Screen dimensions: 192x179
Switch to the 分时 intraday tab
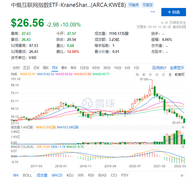click(x=16, y=68)
